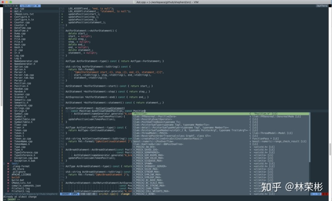The width and height of the screenshot is (332, 201).
Task: Select llvm::FPDenormal::PositiveZero completion entry
Action: (221, 117)
